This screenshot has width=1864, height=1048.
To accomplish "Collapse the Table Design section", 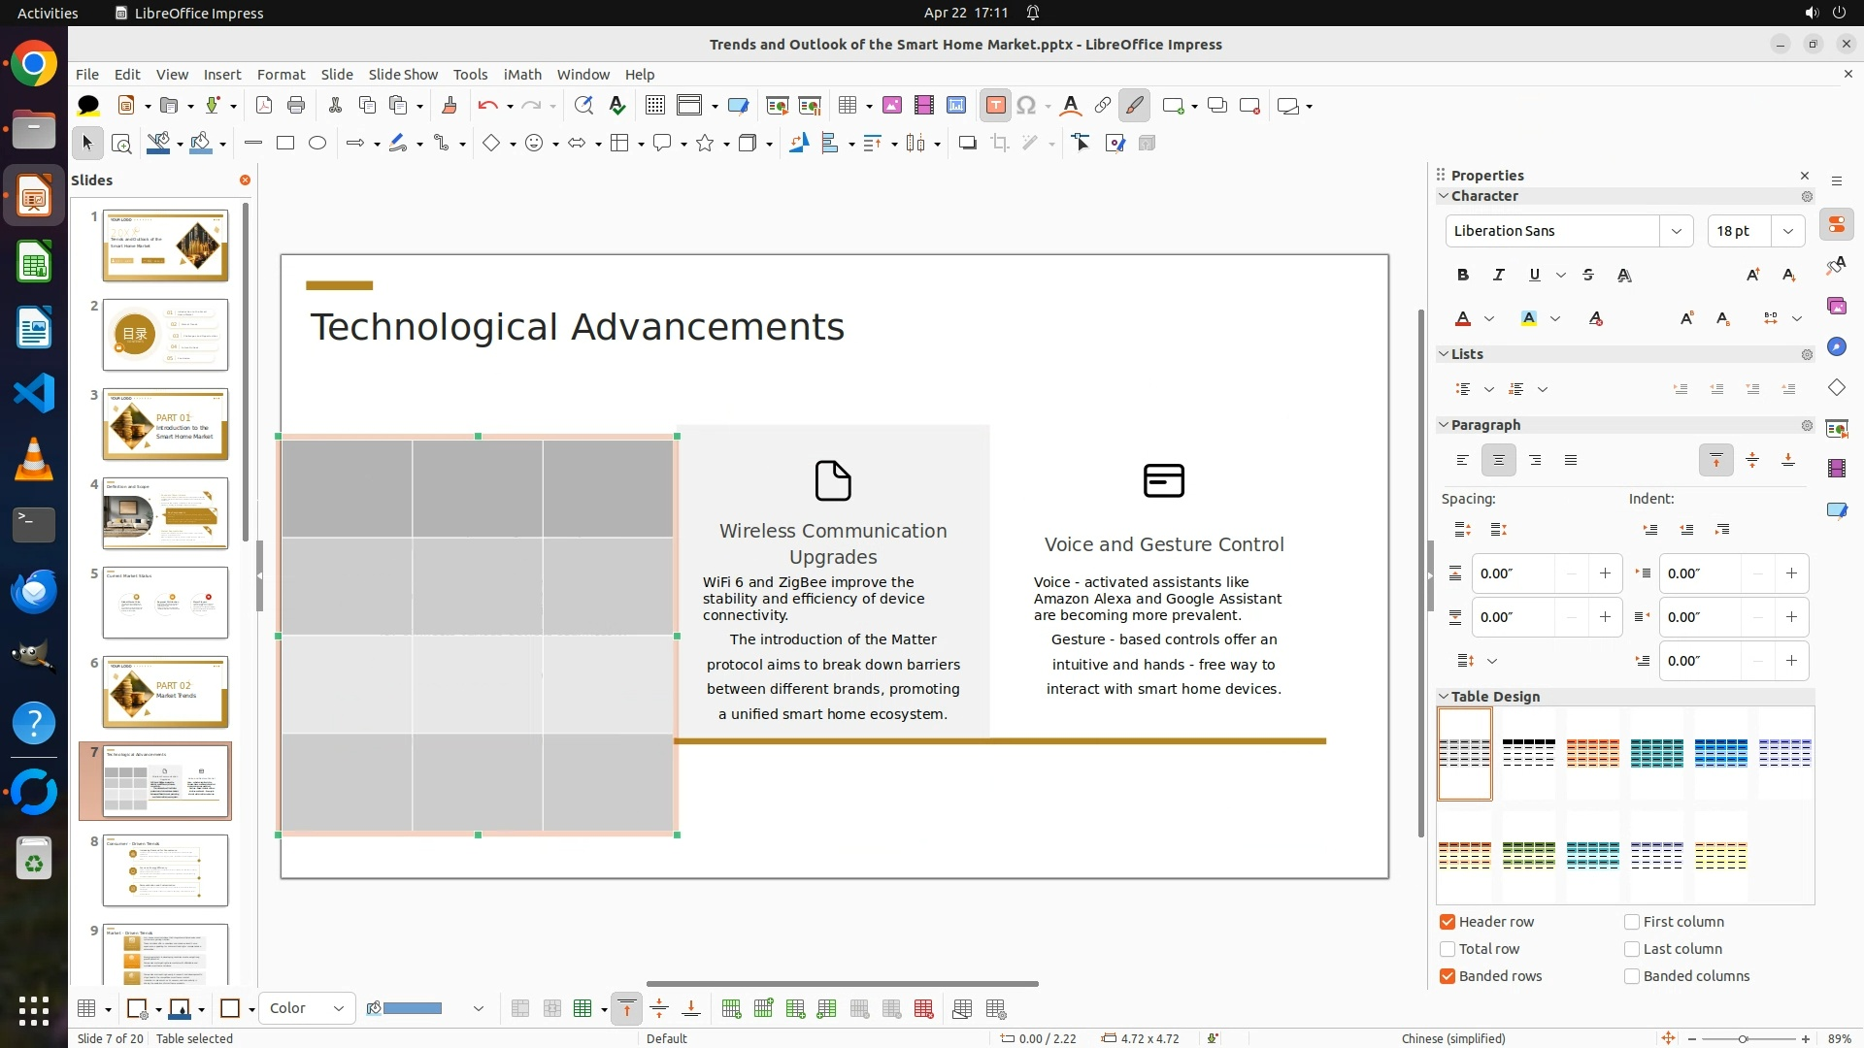I will (x=1444, y=697).
